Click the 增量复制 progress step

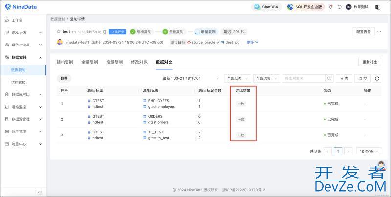pos(205,32)
